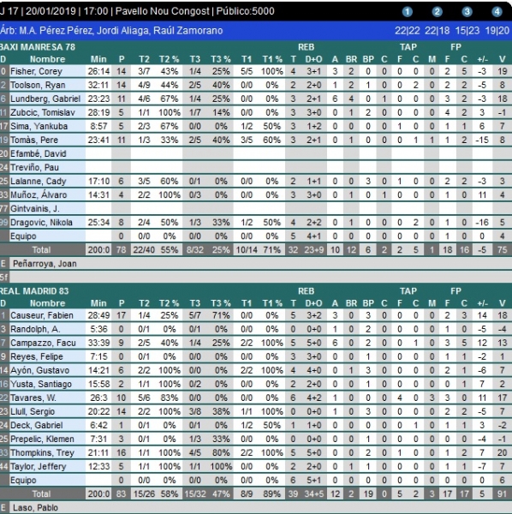Select Gintvainis, J. name
This screenshot has width=512, height=514.
tap(35, 209)
